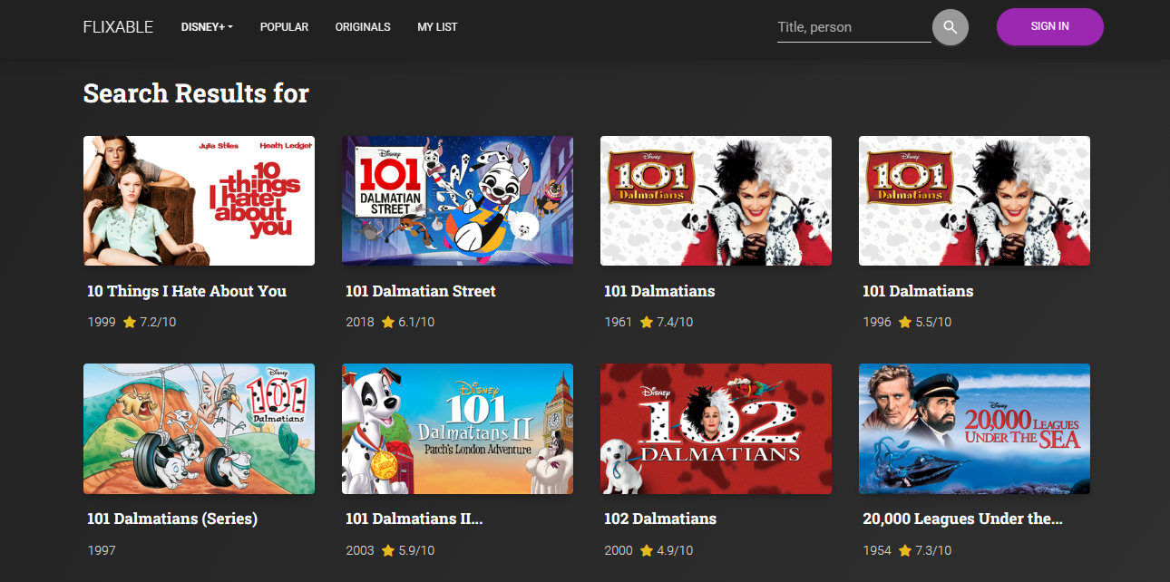Click the year 1997
The image size is (1170, 582).
[x=102, y=550]
